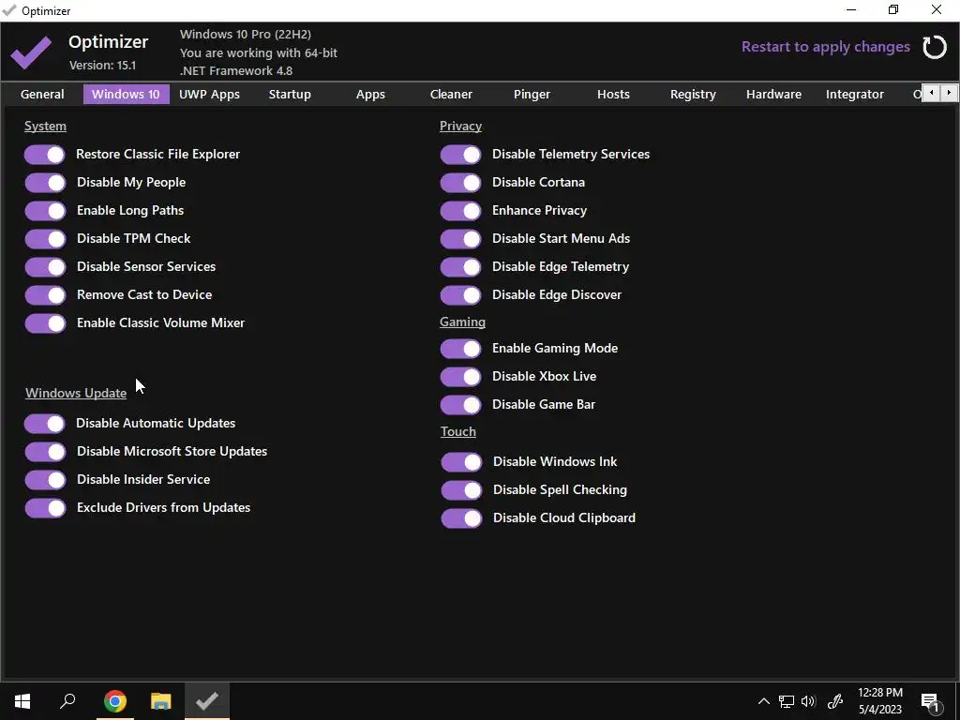Toggle Enable Classic Volume Mixer switch

[x=45, y=323]
